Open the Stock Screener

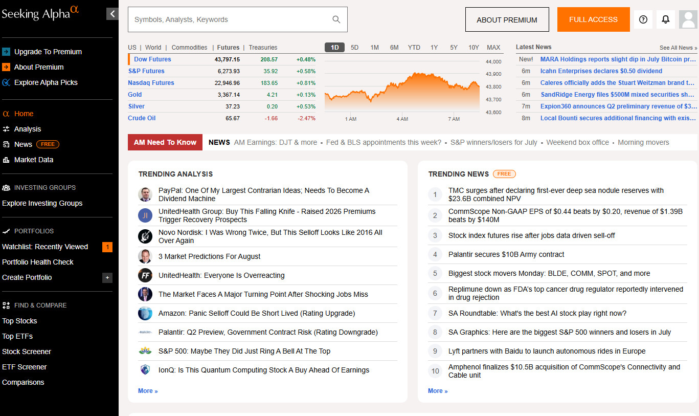[x=27, y=352]
